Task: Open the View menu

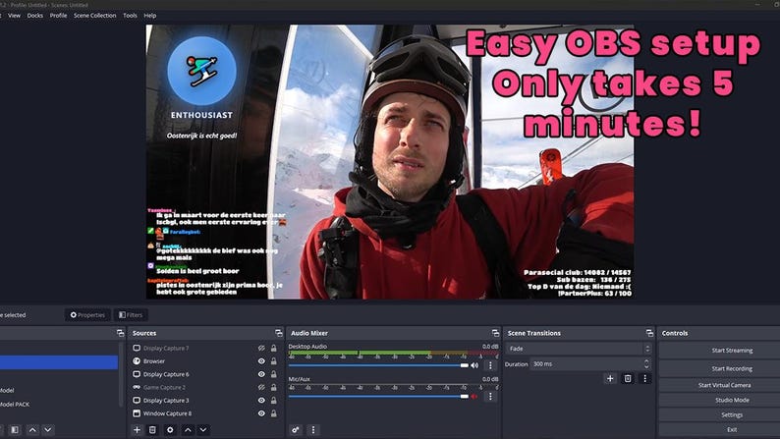Action: point(14,16)
